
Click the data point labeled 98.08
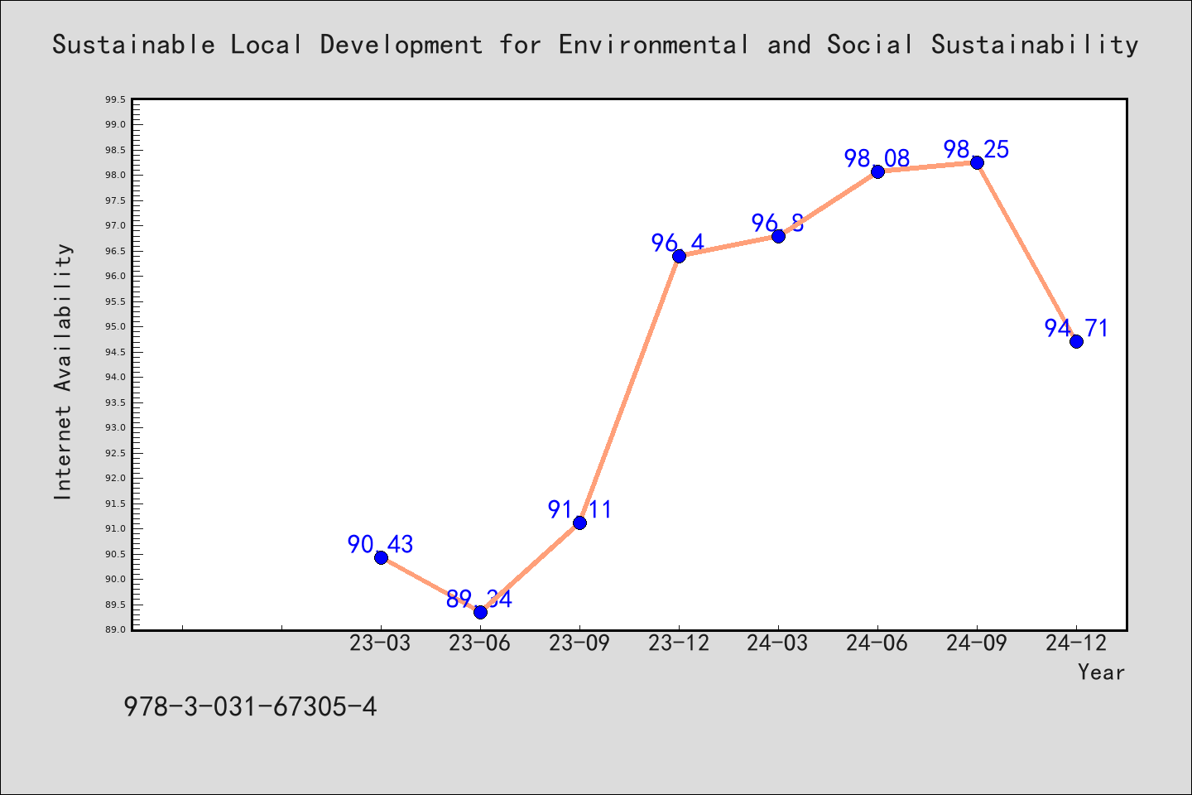coord(877,171)
